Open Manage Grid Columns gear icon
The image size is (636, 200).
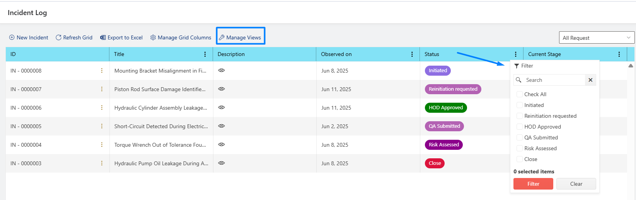coord(153,37)
